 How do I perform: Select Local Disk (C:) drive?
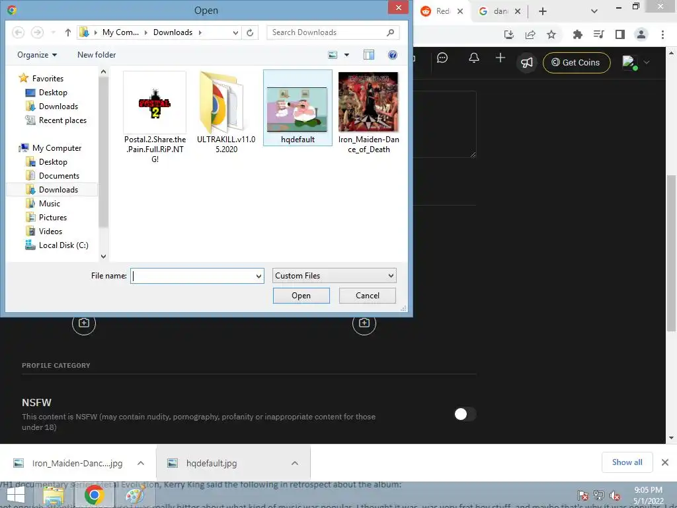point(63,245)
